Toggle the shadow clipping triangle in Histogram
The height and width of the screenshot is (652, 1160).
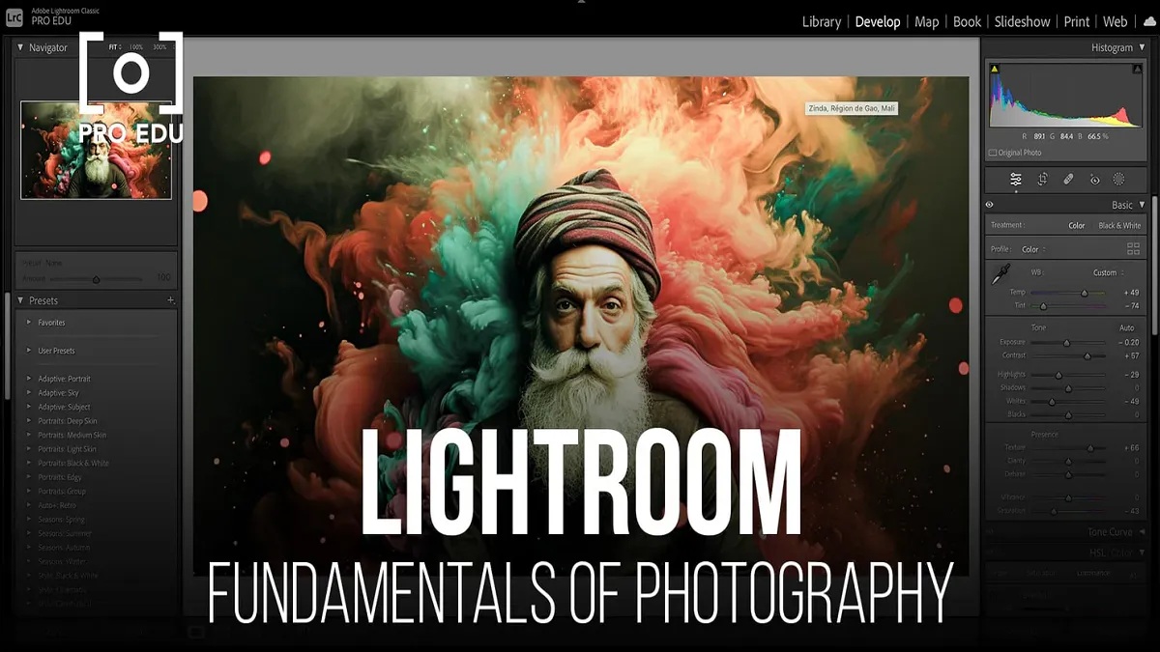(994, 69)
